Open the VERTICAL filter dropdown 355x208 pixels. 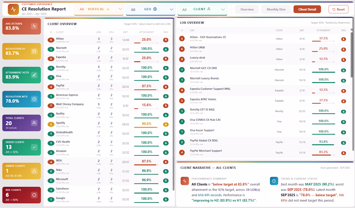coord(99,9)
